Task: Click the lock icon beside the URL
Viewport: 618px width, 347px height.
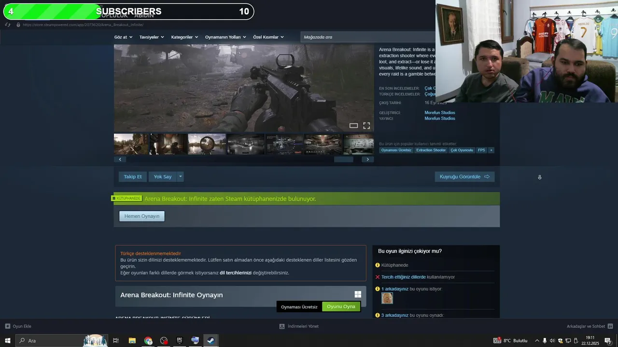Action: (x=18, y=25)
